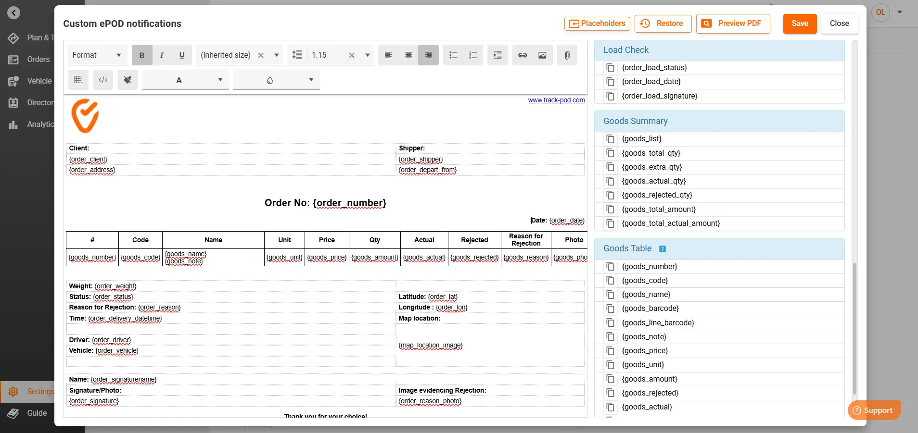This screenshot has height=433, width=918.
Task: Click the clean formatting icon
Action: (127, 80)
